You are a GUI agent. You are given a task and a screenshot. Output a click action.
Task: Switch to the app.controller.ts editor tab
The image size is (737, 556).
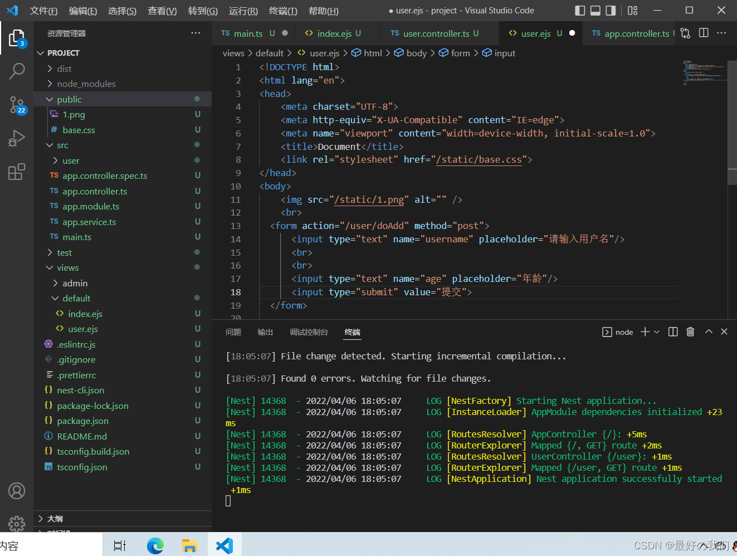629,33
